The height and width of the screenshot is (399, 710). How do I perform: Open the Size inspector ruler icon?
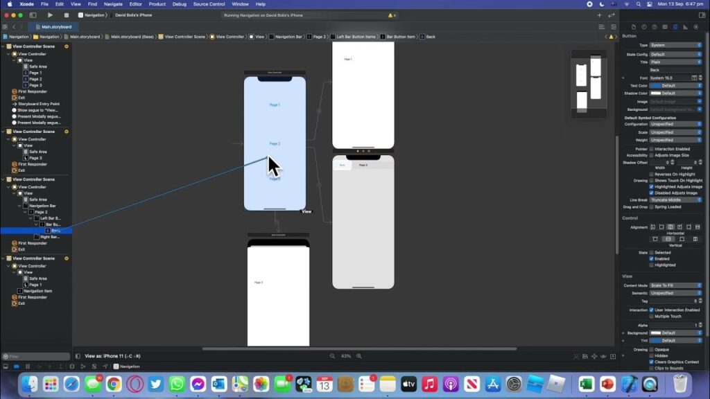click(686, 27)
